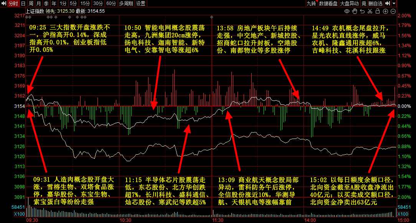416x223 pixels.
Task: Click the top-left collapse arrow icon
Action: click(x=4, y=3)
